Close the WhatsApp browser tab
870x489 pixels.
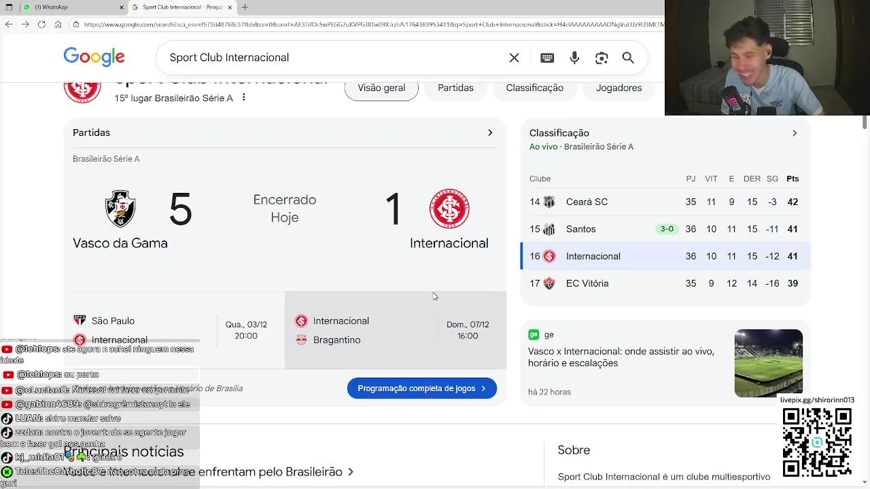point(122,7)
